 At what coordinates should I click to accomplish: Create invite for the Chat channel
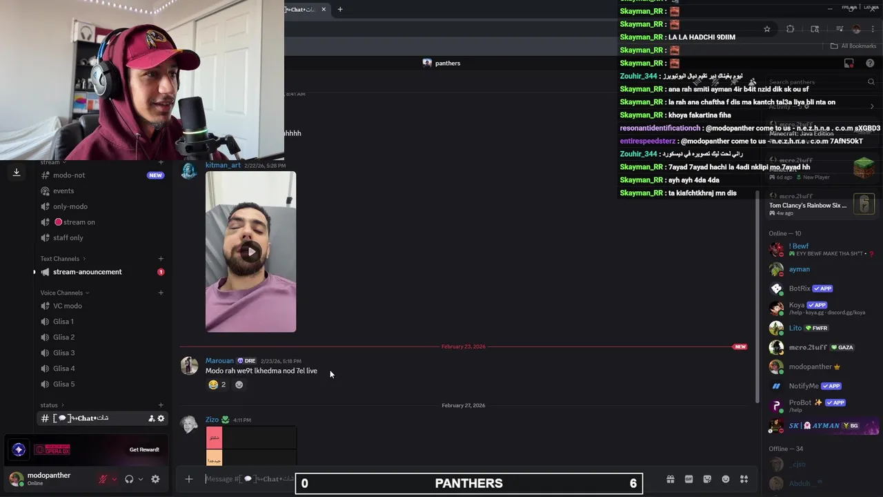tap(151, 418)
